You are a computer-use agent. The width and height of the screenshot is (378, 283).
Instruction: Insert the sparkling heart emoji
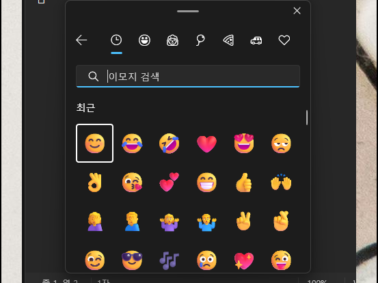[x=244, y=260]
